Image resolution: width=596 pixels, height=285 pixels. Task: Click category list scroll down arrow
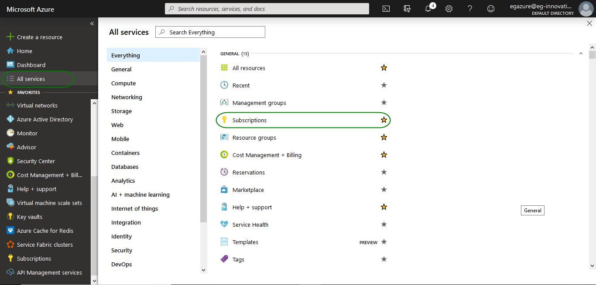203,270
